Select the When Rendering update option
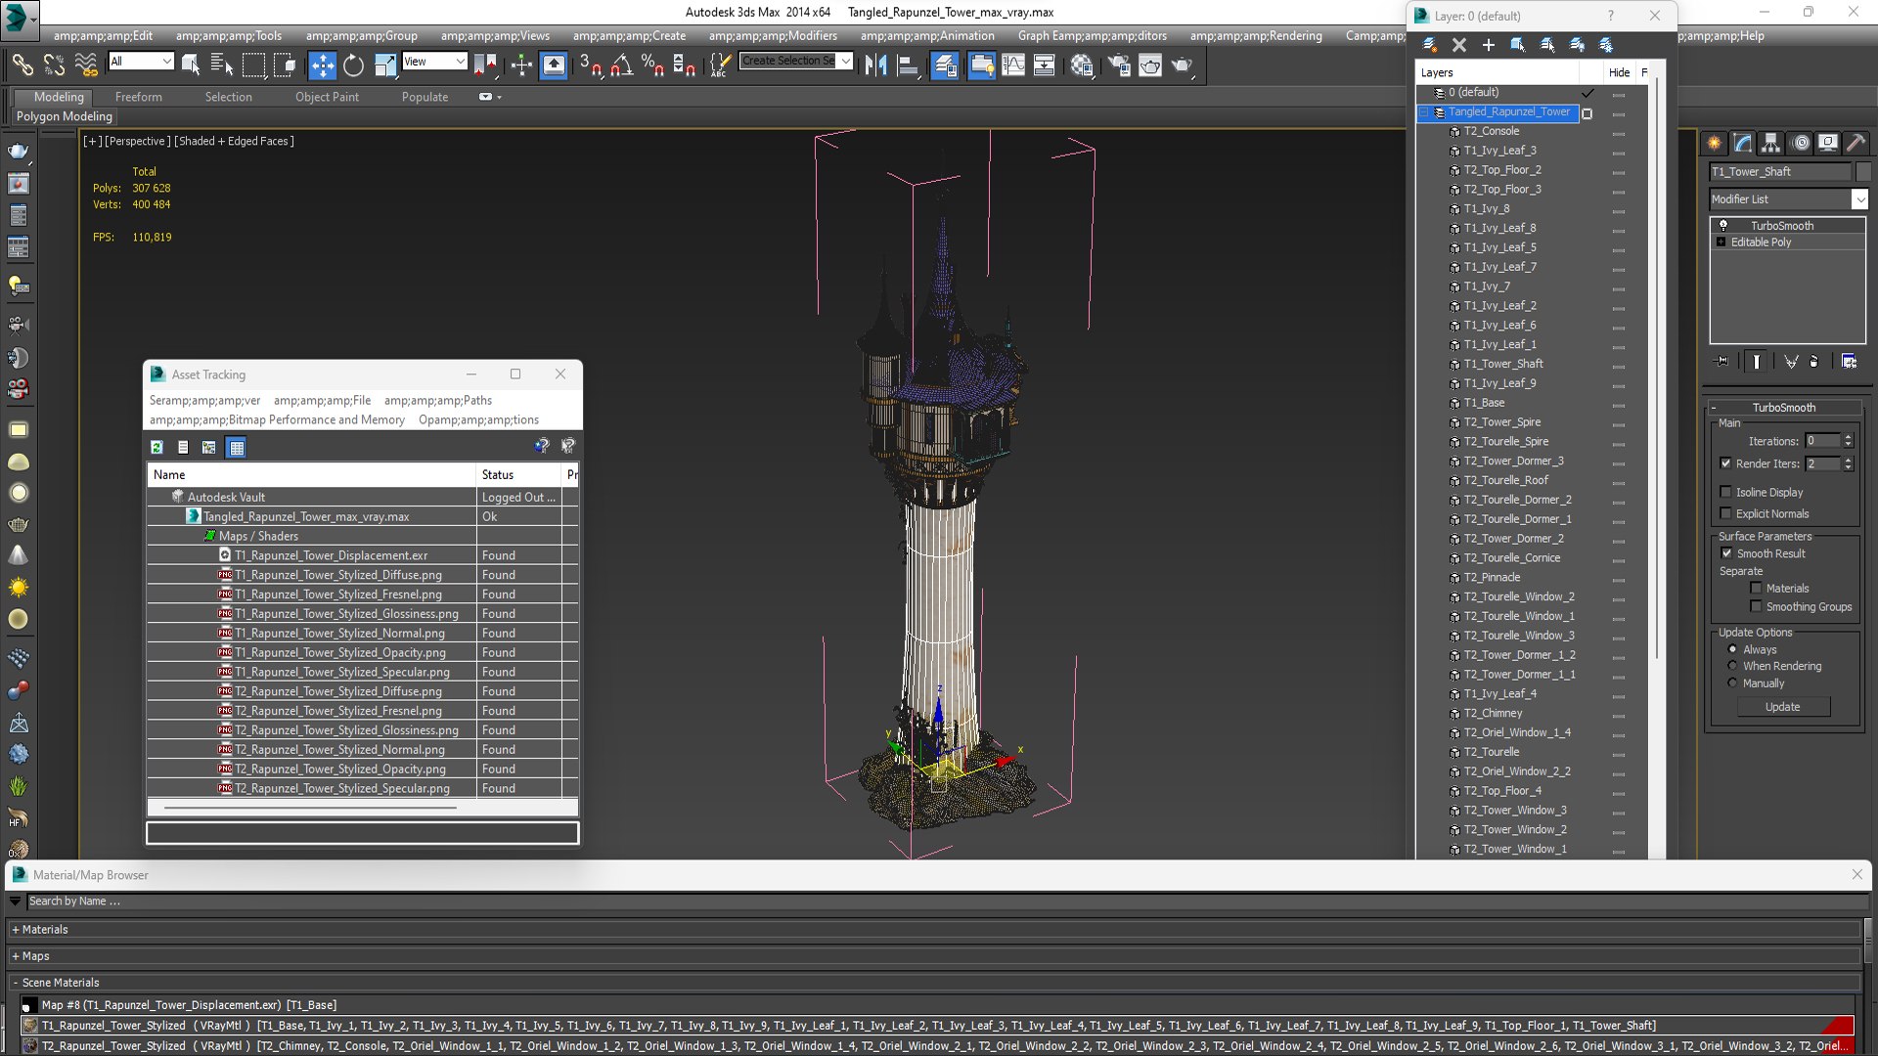1878x1056 pixels. coord(1732,666)
